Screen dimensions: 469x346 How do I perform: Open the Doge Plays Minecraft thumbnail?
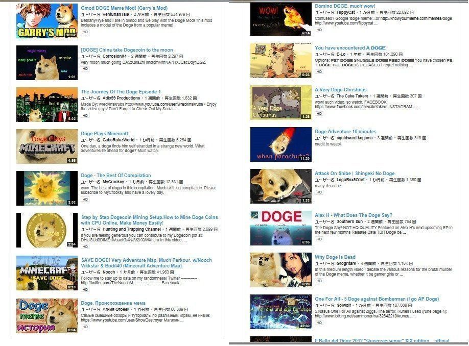point(47,146)
